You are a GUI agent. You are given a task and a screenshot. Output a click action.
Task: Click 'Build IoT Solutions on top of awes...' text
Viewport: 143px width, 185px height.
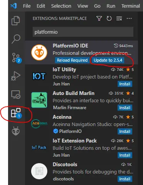point(92,148)
